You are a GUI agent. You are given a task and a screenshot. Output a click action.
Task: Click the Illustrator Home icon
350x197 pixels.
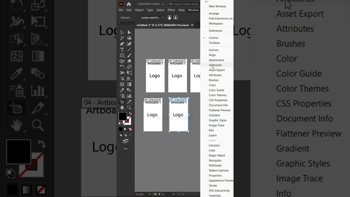point(129,4)
